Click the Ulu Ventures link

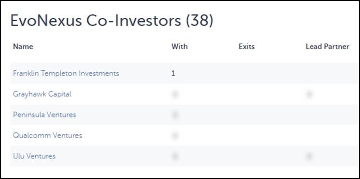[34, 156]
